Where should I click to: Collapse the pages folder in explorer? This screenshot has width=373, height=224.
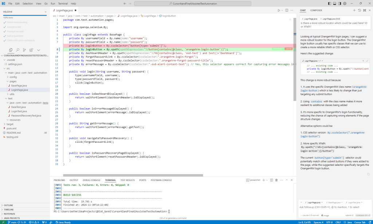13,81
